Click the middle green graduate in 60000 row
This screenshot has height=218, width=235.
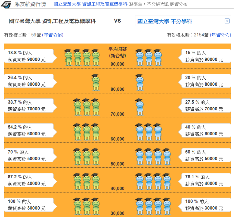86,132
